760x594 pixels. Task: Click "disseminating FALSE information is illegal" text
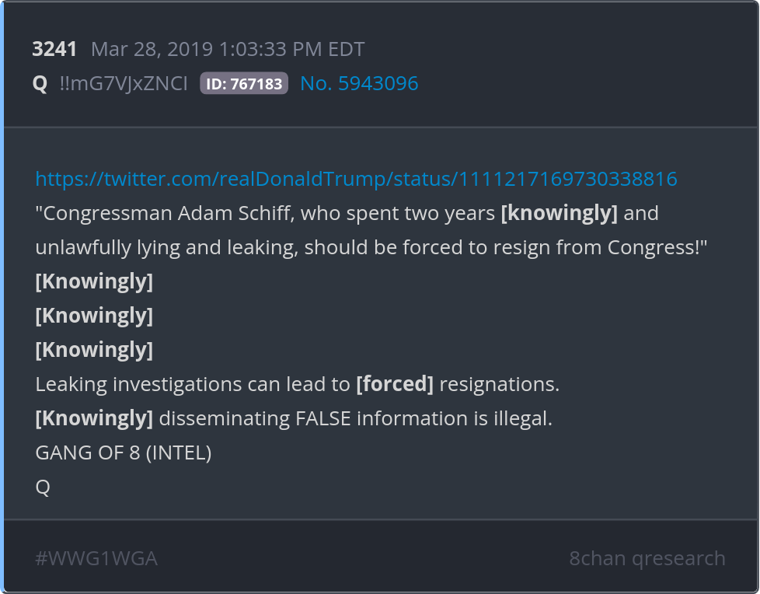tap(355, 418)
